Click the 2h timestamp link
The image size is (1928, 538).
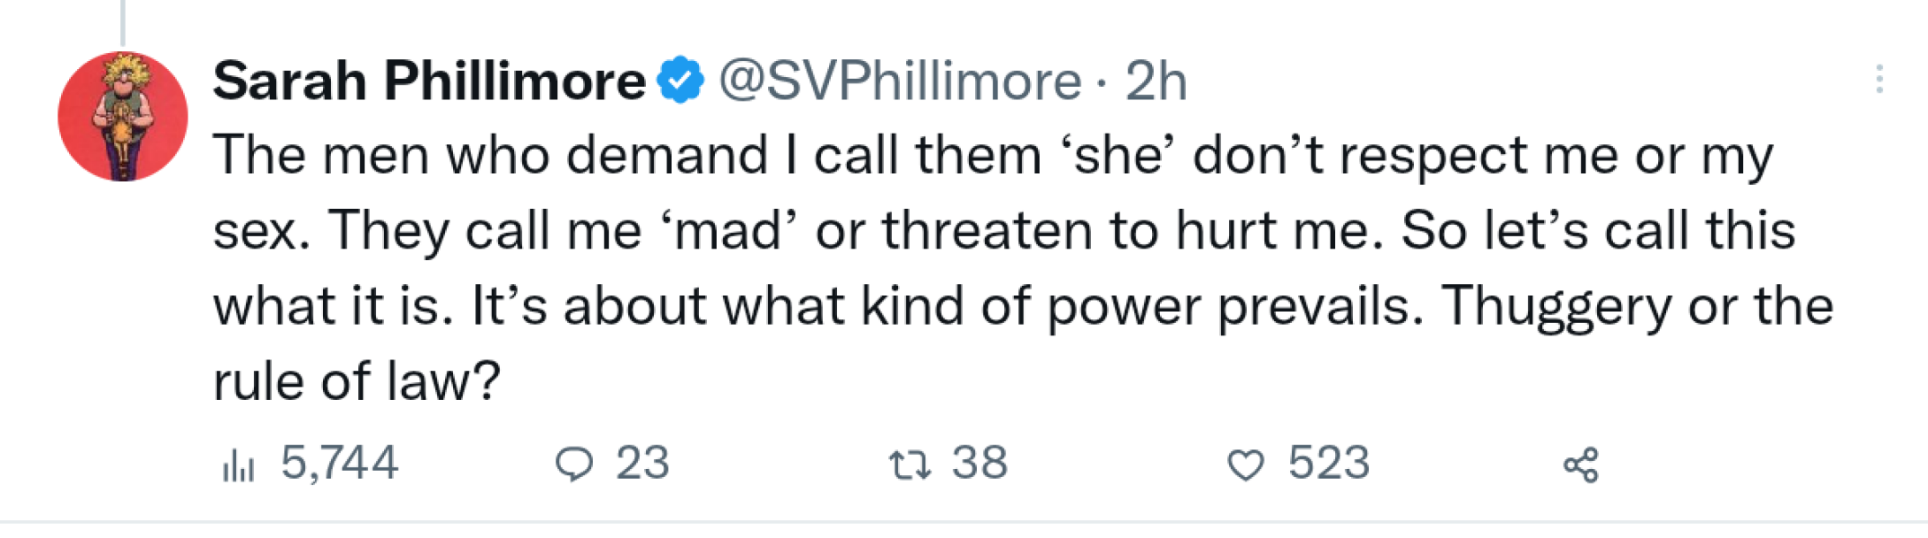click(1156, 81)
